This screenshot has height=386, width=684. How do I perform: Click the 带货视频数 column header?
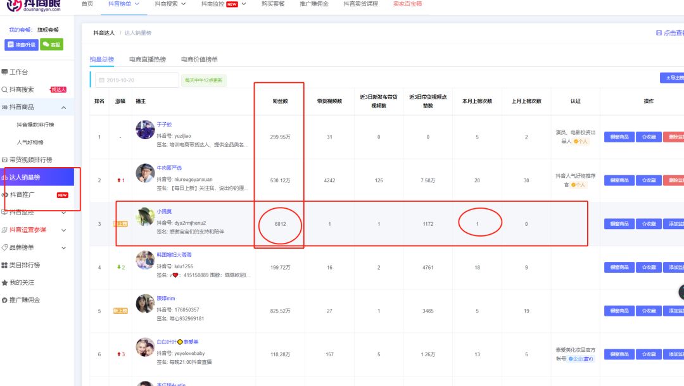tap(329, 101)
